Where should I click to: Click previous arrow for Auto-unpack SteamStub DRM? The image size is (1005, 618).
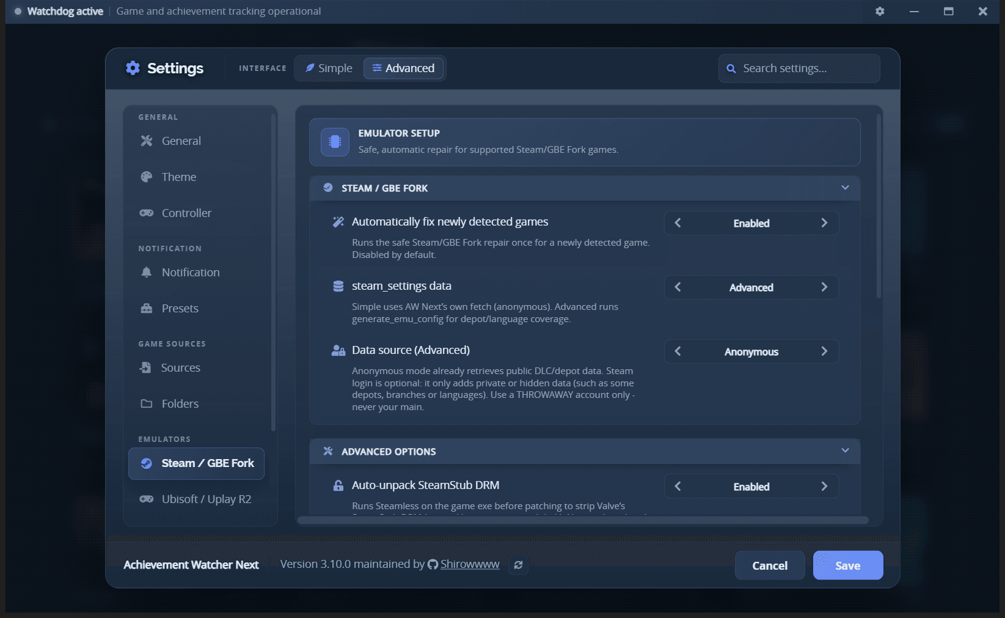point(678,487)
